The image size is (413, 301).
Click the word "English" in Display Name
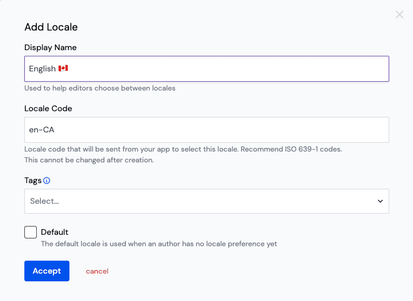[x=42, y=69]
